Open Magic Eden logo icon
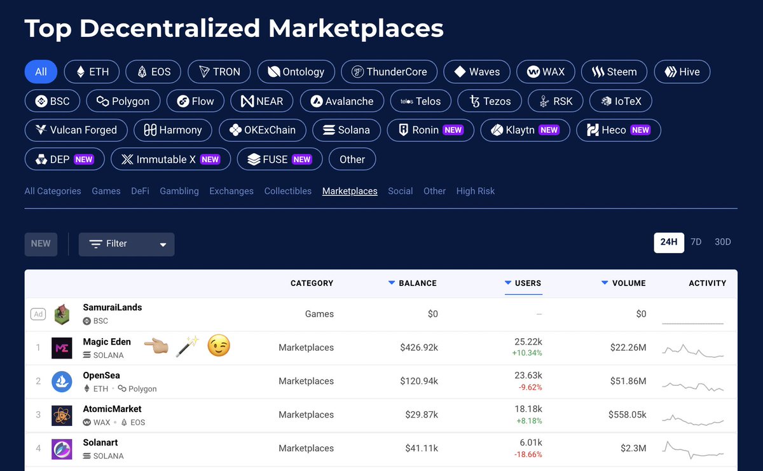This screenshot has height=471, width=763. tap(62, 348)
